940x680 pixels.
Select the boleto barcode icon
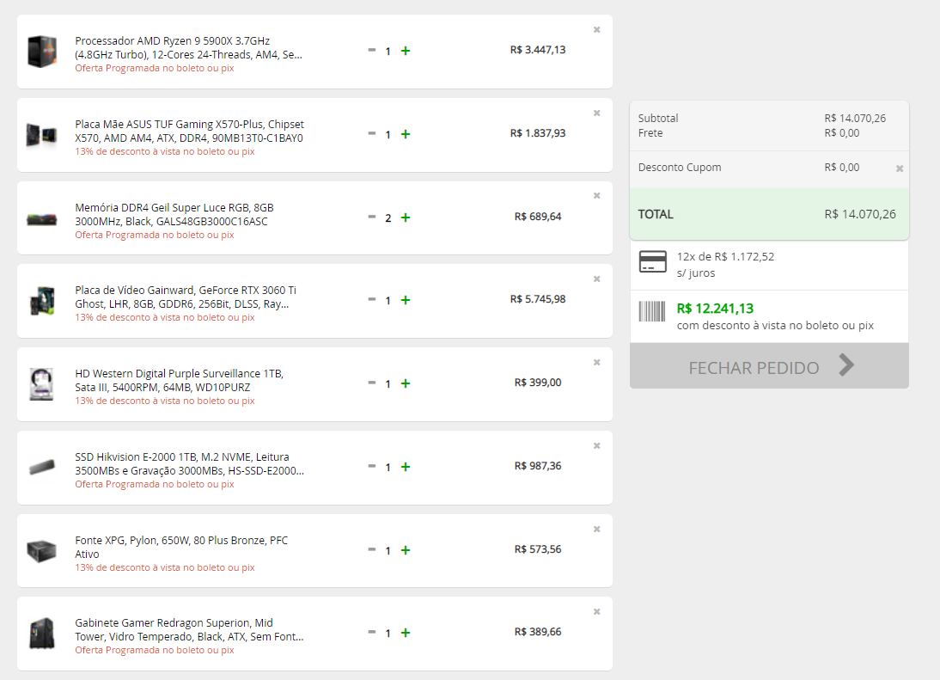pos(652,312)
